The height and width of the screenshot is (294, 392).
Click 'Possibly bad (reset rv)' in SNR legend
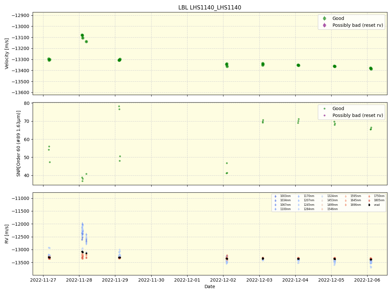pyautogui.click(x=358, y=115)
